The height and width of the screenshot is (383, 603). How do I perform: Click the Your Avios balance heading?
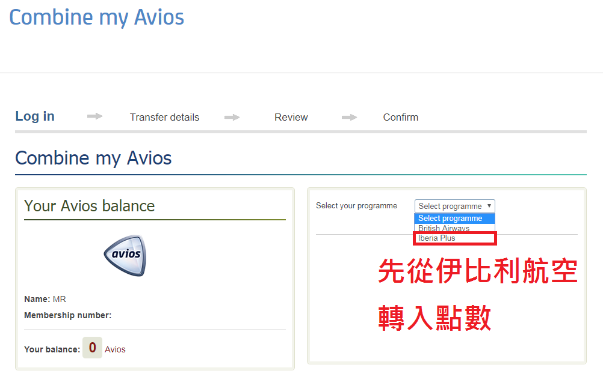(89, 206)
